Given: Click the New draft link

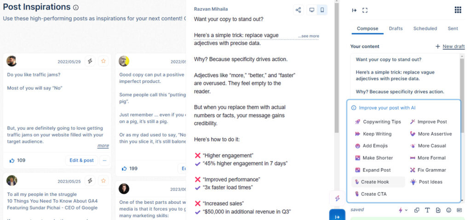Looking at the screenshot, I should (454, 46).
